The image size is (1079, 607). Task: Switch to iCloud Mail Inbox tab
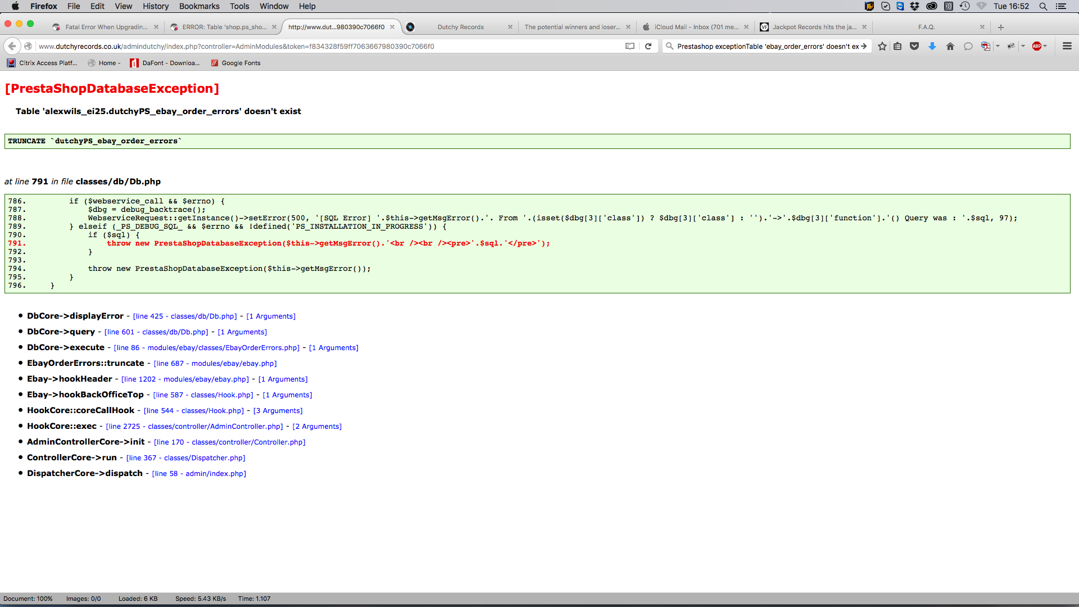pyautogui.click(x=696, y=27)
